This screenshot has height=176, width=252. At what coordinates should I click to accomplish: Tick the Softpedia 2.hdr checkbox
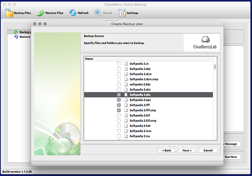pyautogui.click(x=119, y=126)
